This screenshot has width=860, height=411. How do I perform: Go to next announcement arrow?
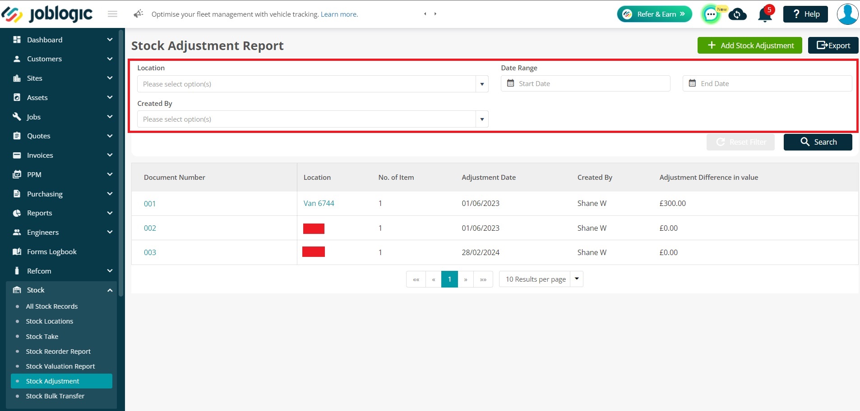[x=435, y=14]
